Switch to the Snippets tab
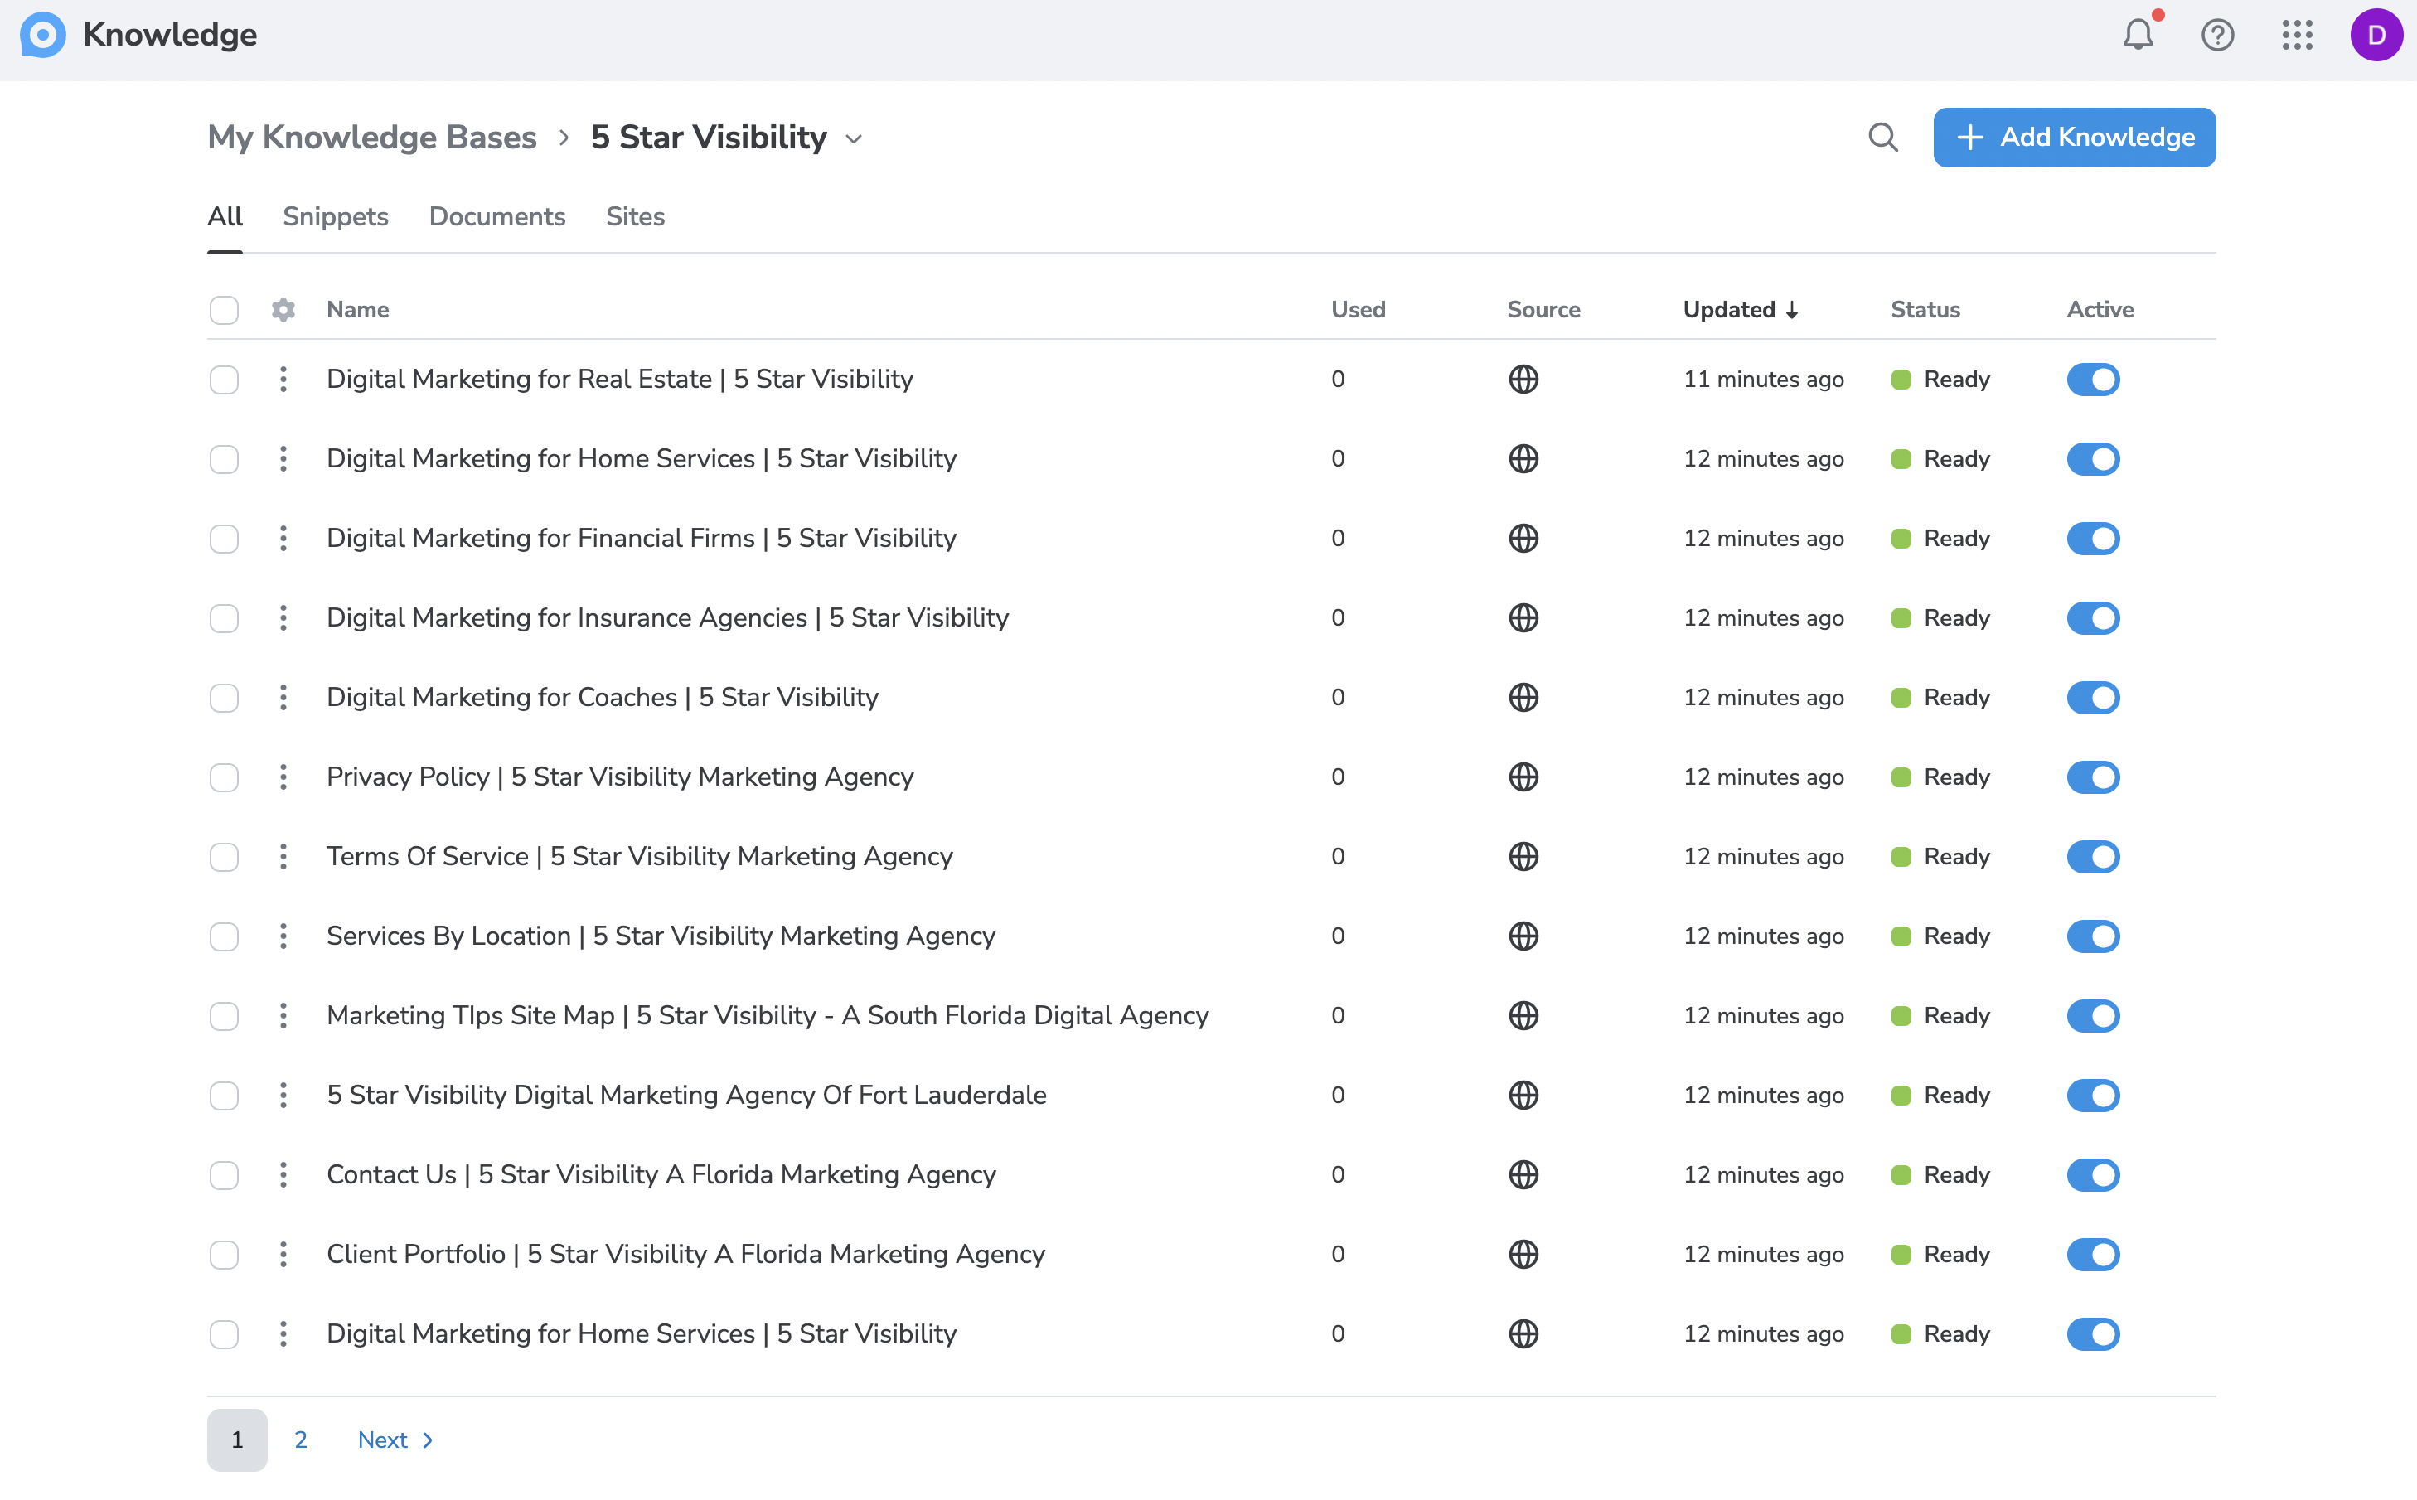2417x1500 pixels. point(336,216)
